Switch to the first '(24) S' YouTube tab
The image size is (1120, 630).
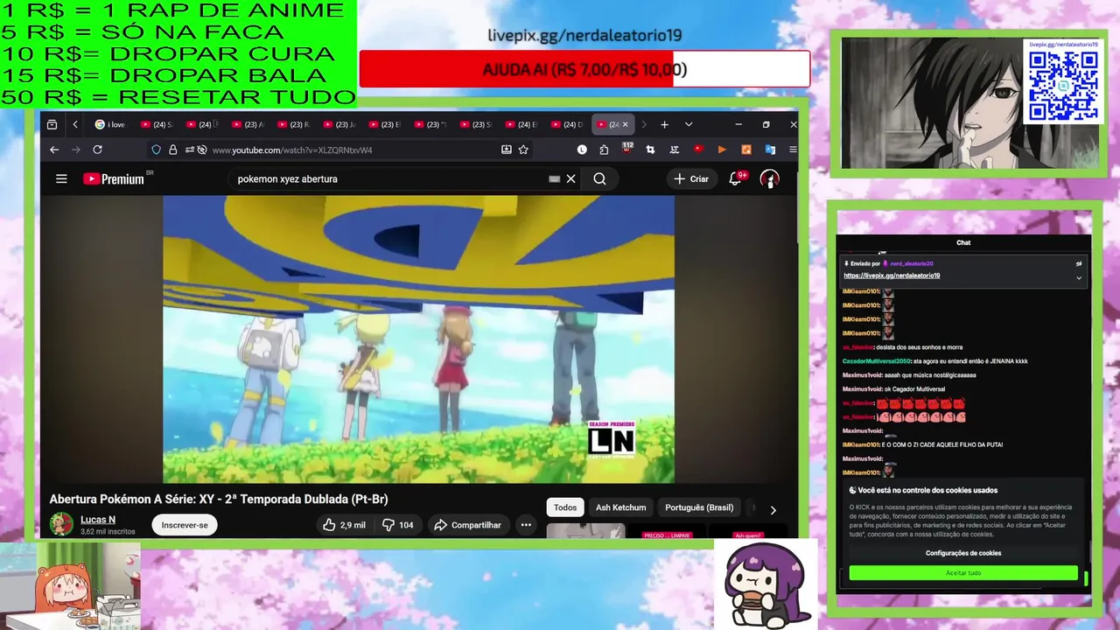(x=157, y=124)
